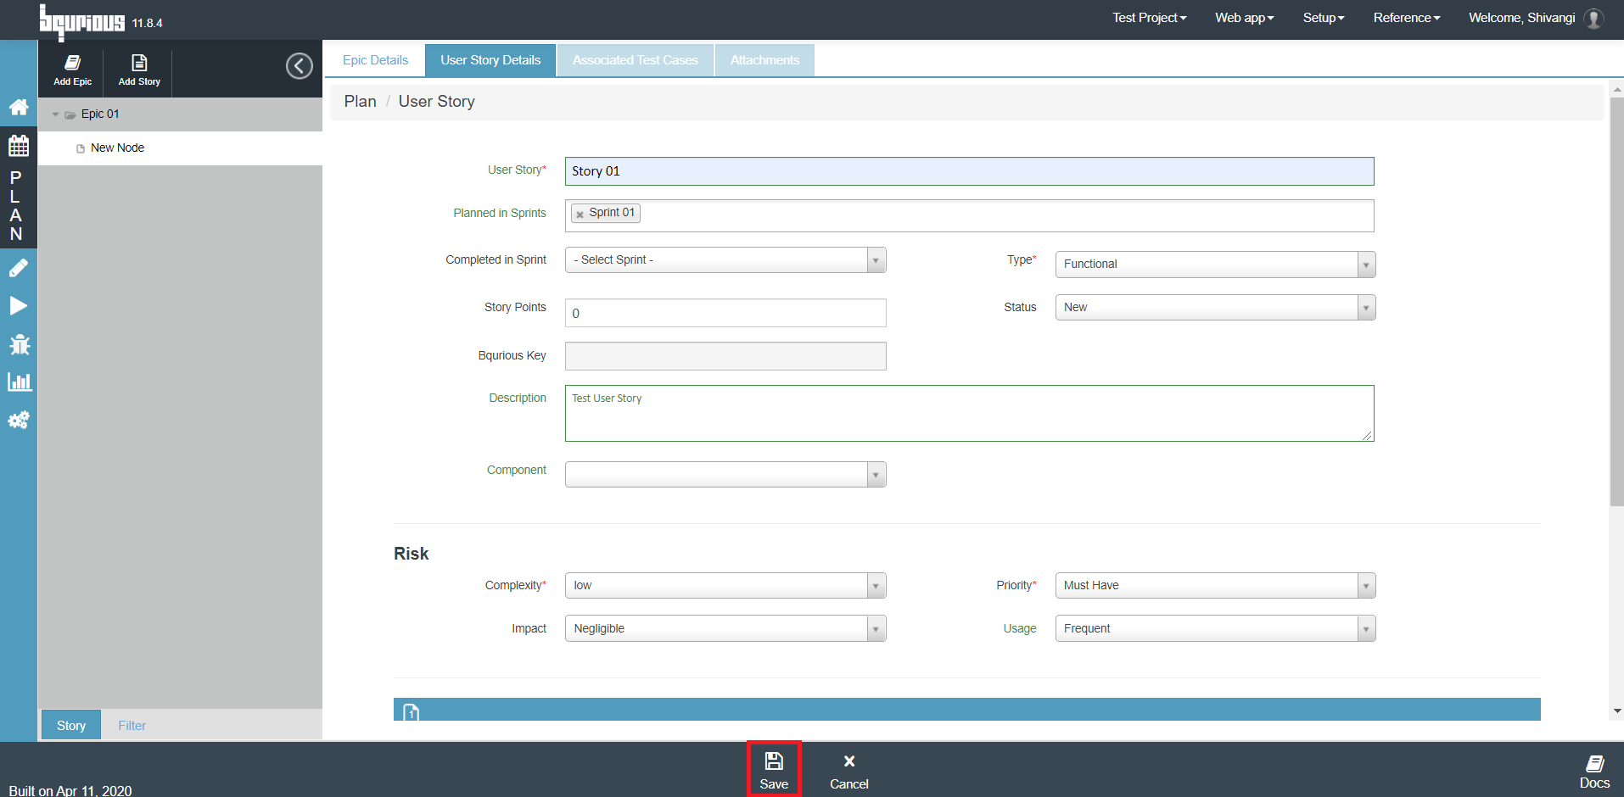Click the User Story breadcrumb text
This screenshot has width=1624, height=797.
(x=436, y=102)
